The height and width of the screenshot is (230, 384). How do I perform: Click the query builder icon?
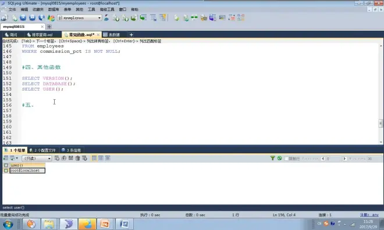pyautogui.click(x=232, y=17)
